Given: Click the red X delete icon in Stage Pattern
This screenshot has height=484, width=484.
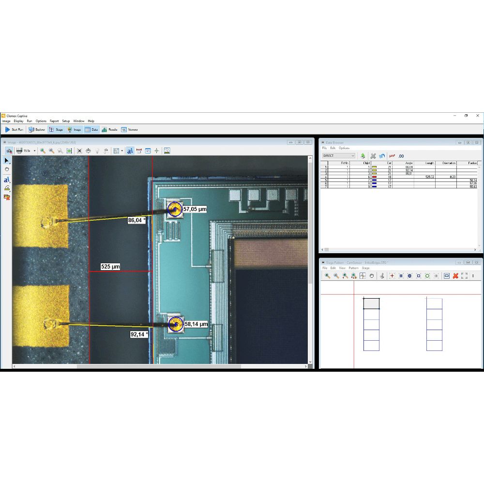Looking at the screenshot, I should coord(455,276).
